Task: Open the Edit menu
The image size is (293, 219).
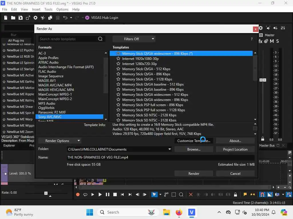Action: click(x=14, y=9)
